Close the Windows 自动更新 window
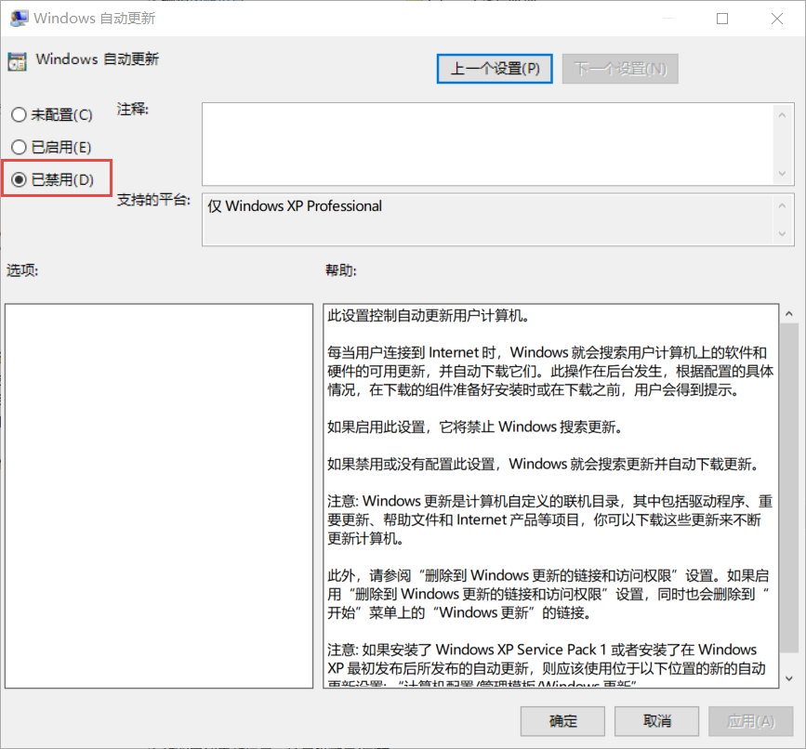 [x=776, y=19]
